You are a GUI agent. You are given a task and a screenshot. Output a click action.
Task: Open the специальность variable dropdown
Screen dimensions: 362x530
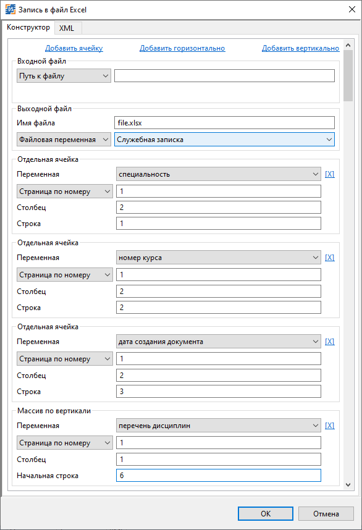218,174
